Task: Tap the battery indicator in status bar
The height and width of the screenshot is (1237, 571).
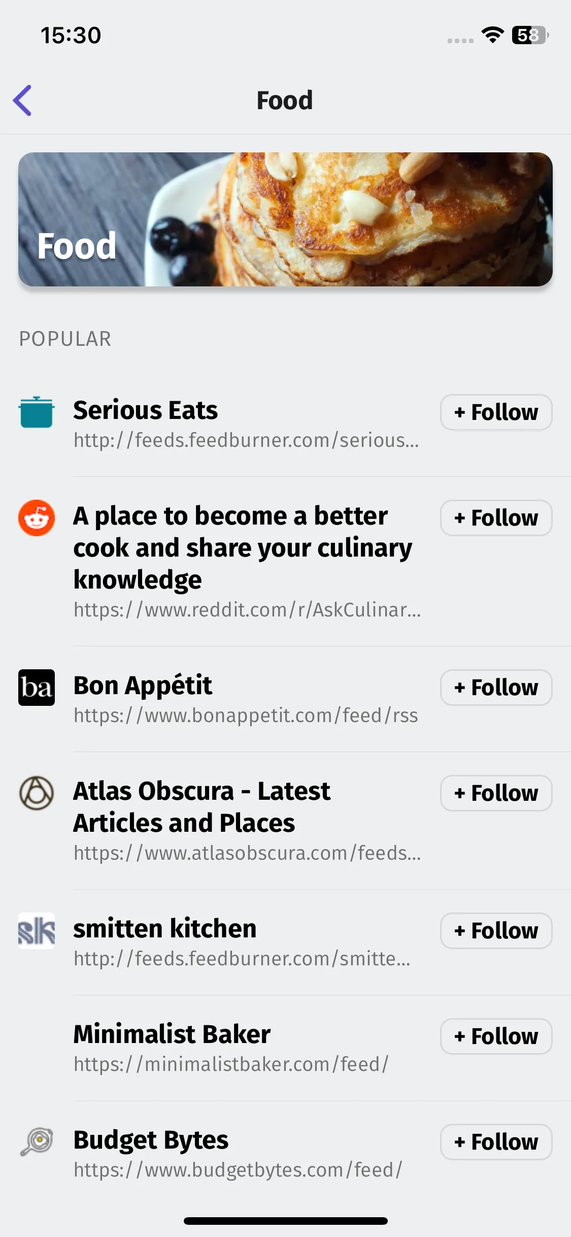Action: [530, 35]
